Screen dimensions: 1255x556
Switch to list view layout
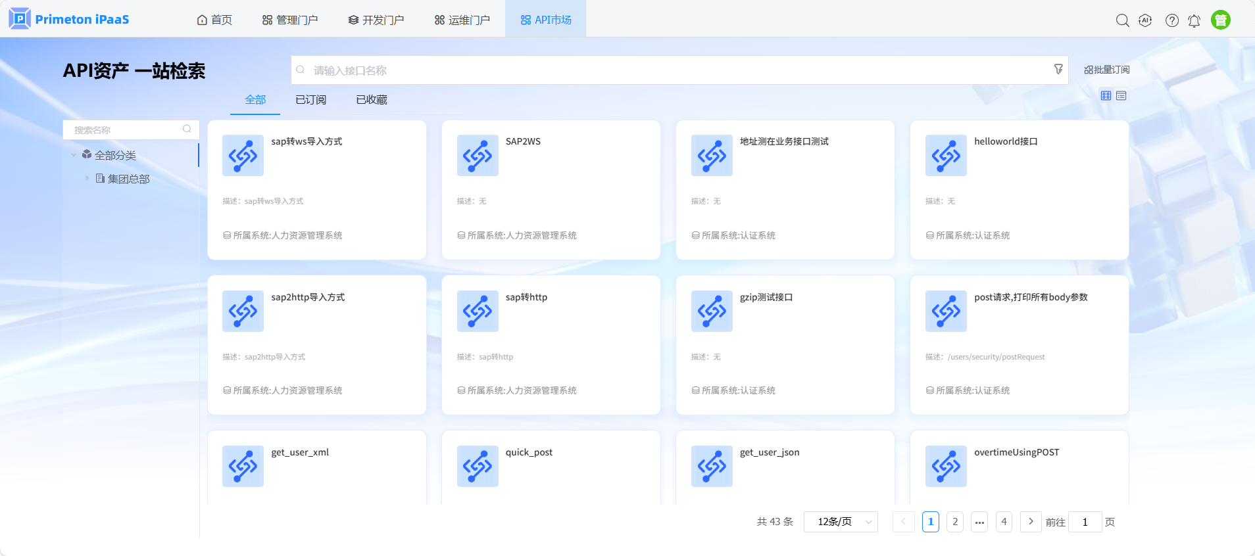tap(1121, 96)
